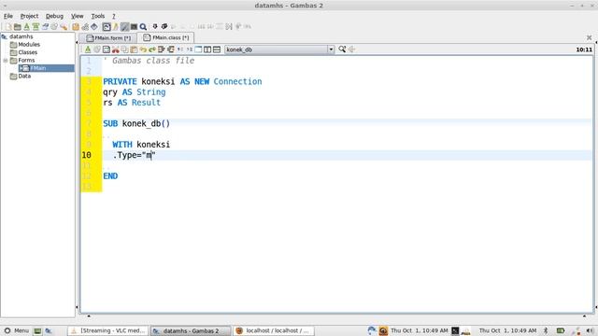Switch to datamhs - Gambas 2 taskbar entry
The height and width of the screenshot is (336, 598).
[191, 330]
